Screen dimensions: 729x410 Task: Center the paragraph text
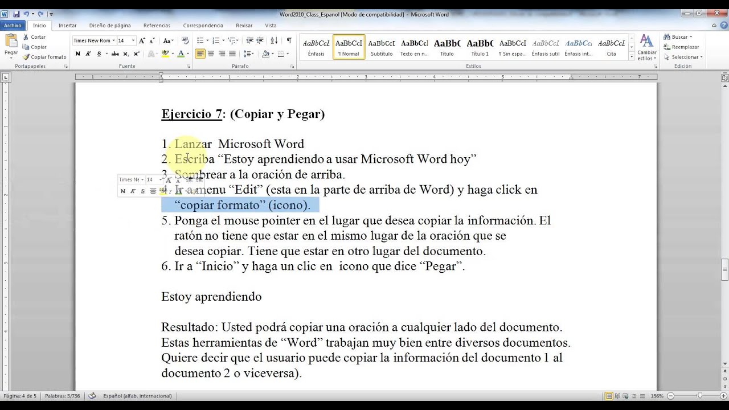coord(211,54)
